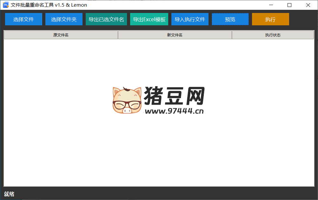Viewport: 318px width, 200px height.
Task: Click the 就绪 status bar label
Action: pyautogui.click(x=9, y=194)
